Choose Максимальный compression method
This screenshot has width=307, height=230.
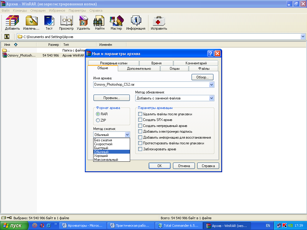point(112,160)
